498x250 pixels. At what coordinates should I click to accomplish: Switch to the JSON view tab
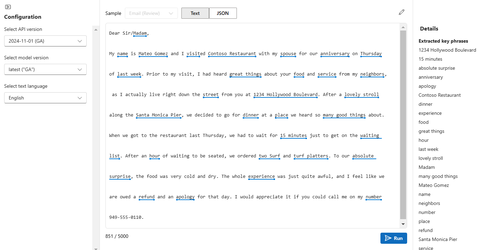click(223, 13)
